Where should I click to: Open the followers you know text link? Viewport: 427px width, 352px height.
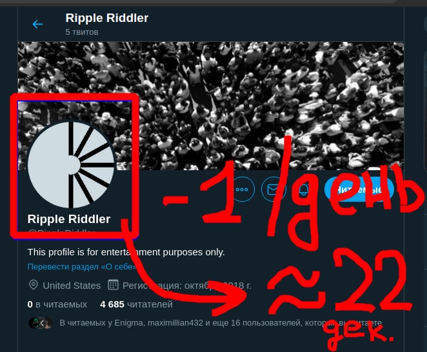[x=221, y=323]
